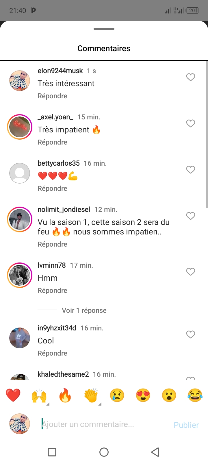Insert the raising hands emoji
The width and height of the screenshot is (208, 466).
39,395
